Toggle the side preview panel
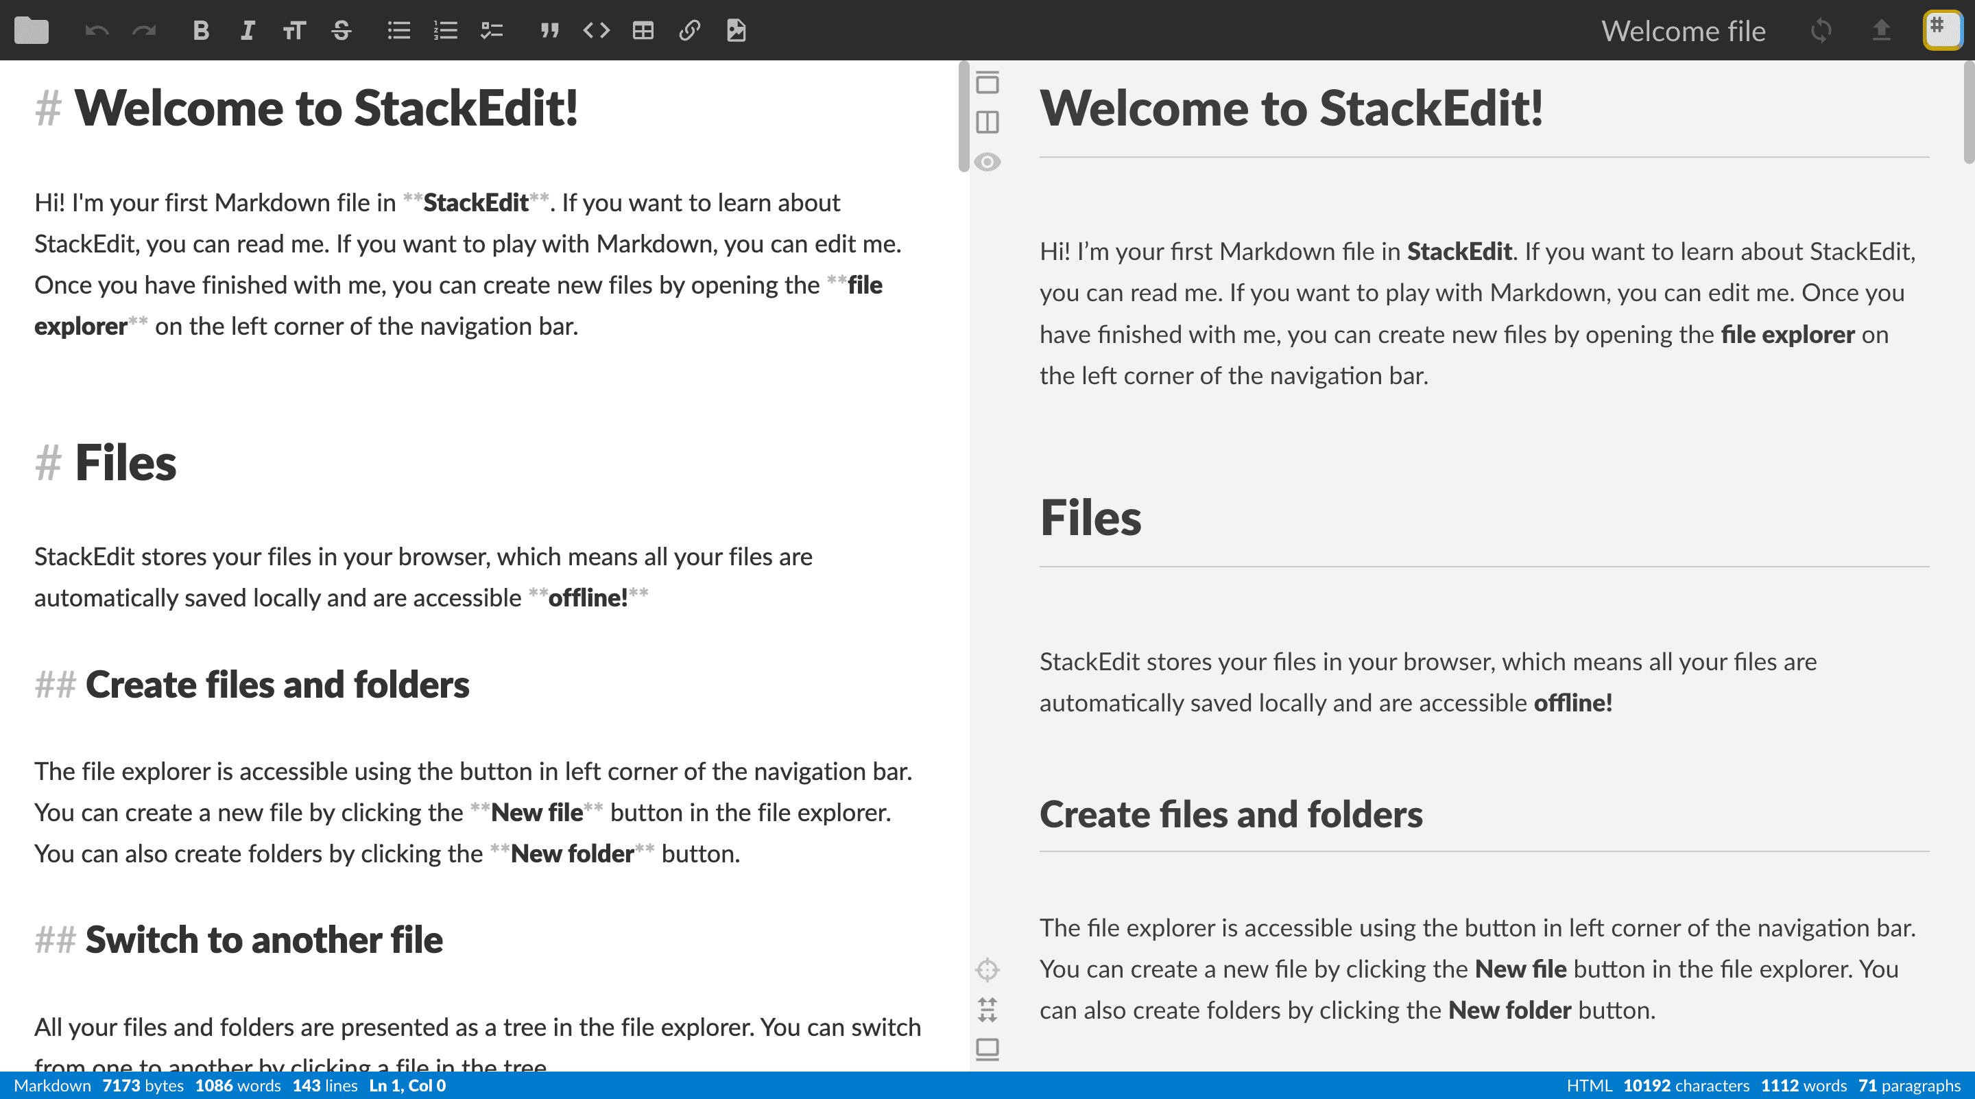Image resolution: width=1975 pixels, height=1099 pixels. (x=987, y=122)
